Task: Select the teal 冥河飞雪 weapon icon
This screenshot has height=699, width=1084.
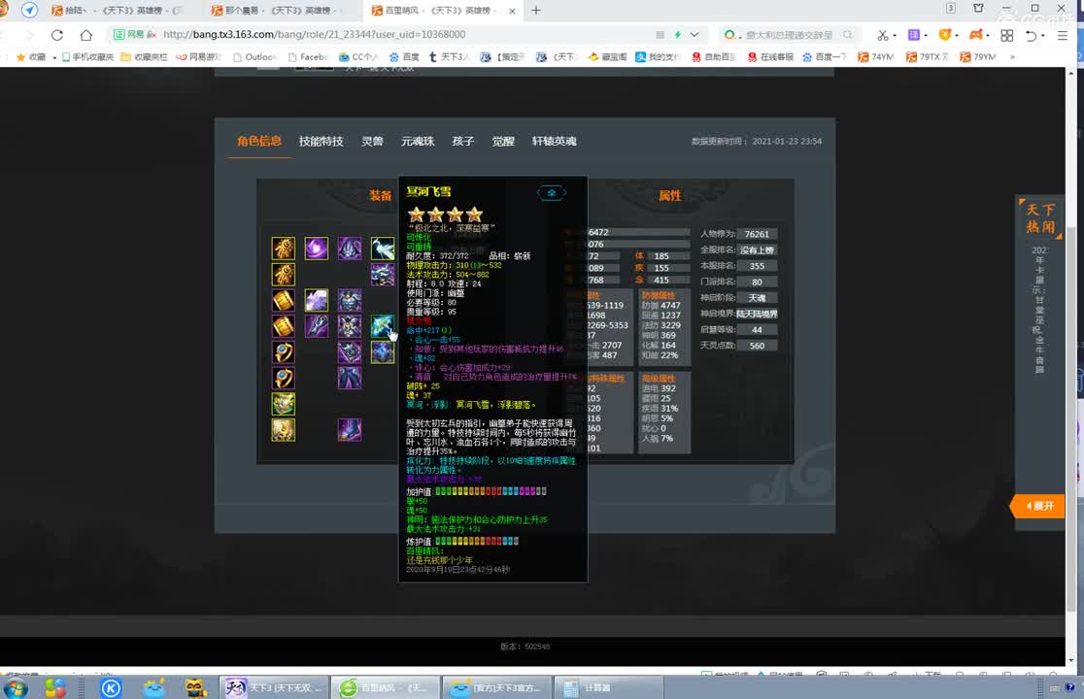Action: pyautogui.click(x=383, y=326)
